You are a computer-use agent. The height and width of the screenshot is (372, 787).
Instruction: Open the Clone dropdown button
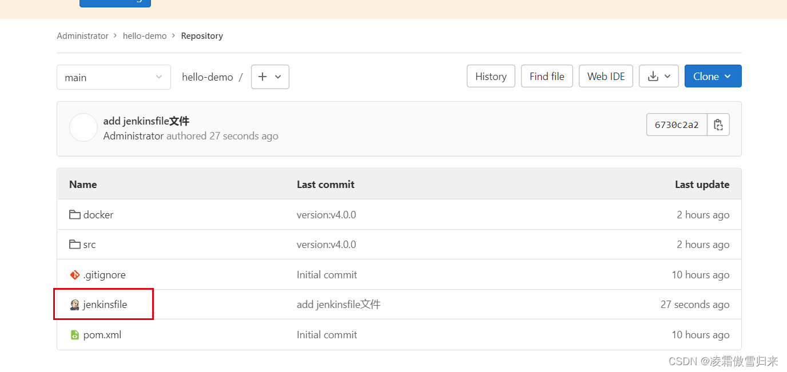pos(713,76)
